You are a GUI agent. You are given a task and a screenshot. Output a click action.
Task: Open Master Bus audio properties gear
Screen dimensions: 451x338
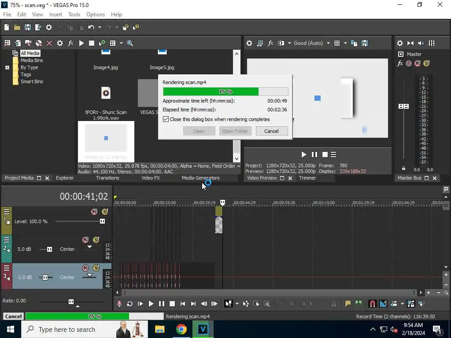tap(400, 43)
